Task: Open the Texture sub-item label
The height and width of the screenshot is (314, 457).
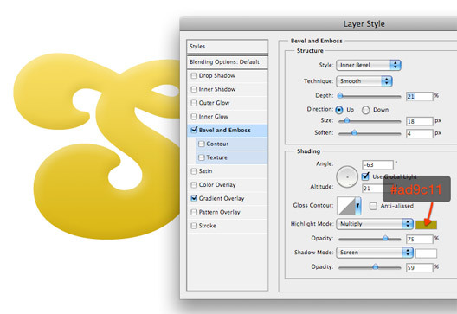Action: [216, 157]
